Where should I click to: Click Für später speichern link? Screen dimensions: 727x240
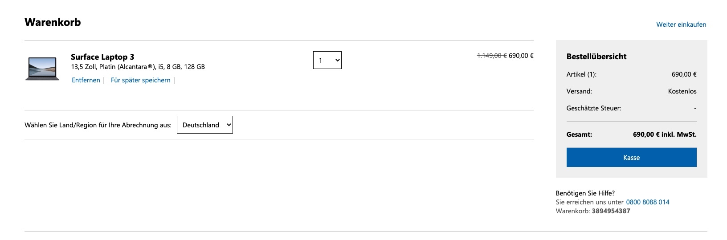(141, 80)
